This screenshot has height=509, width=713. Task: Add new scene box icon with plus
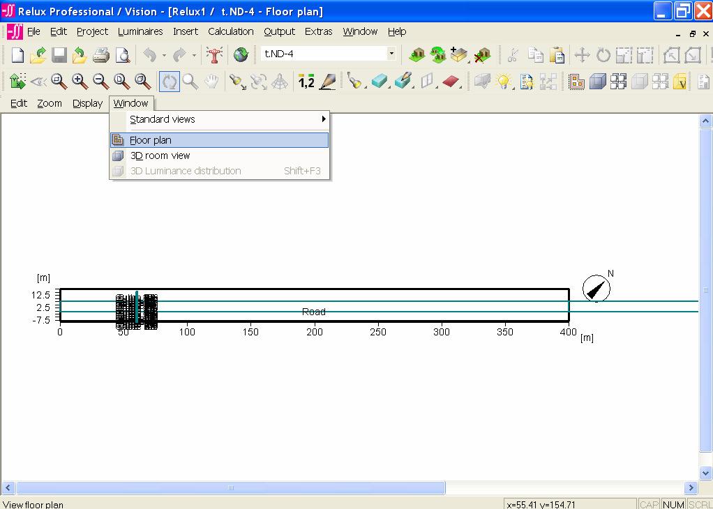tap(459, 54)
